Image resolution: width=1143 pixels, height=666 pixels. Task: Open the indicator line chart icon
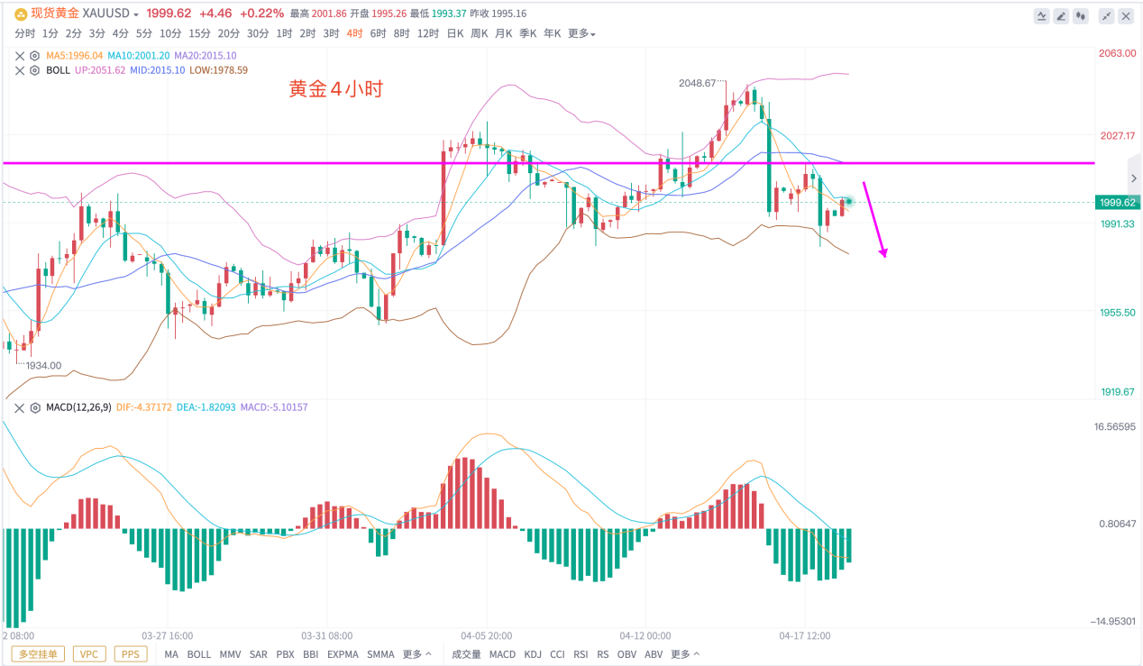[x=1042, y=15]
